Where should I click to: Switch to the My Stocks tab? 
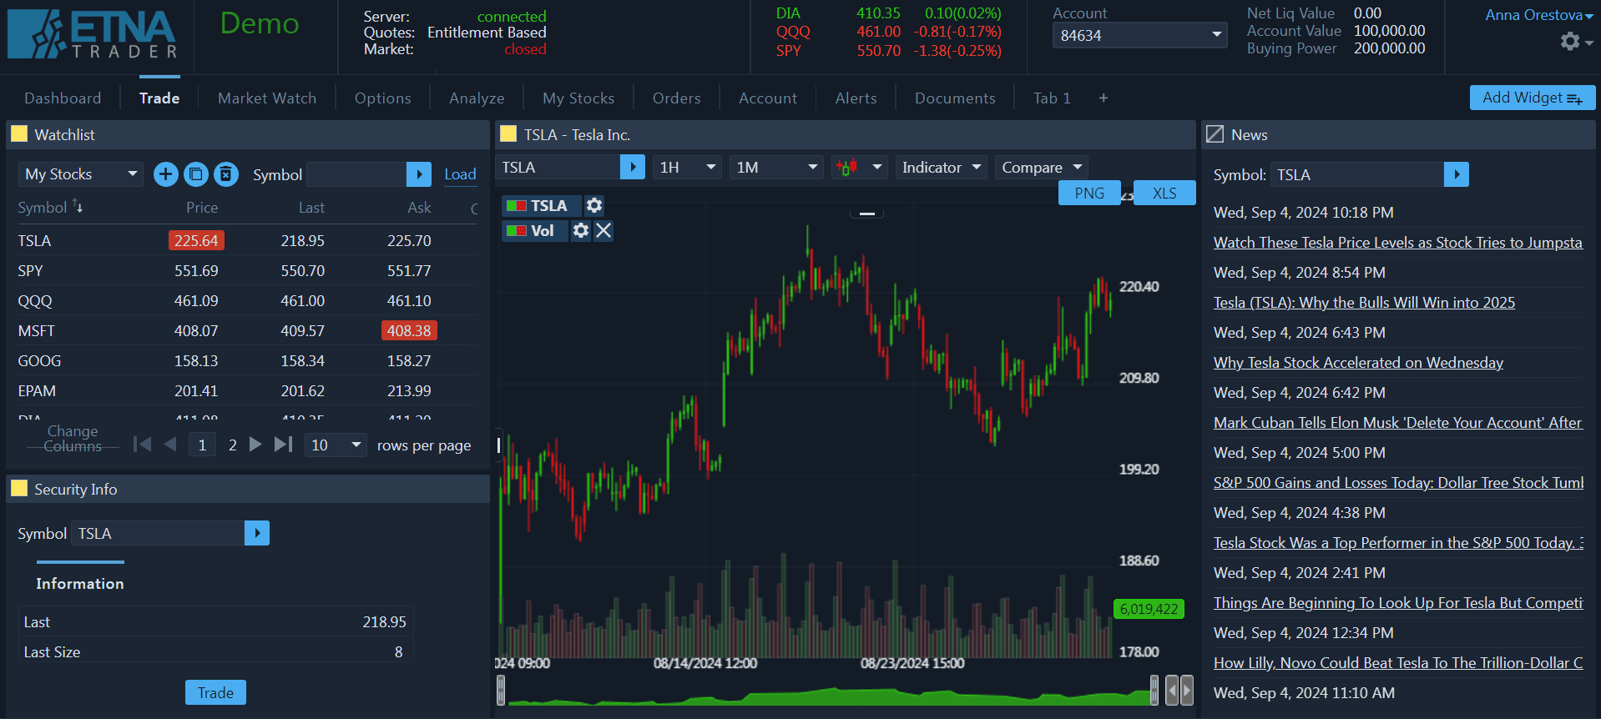(x=578, y=98)
